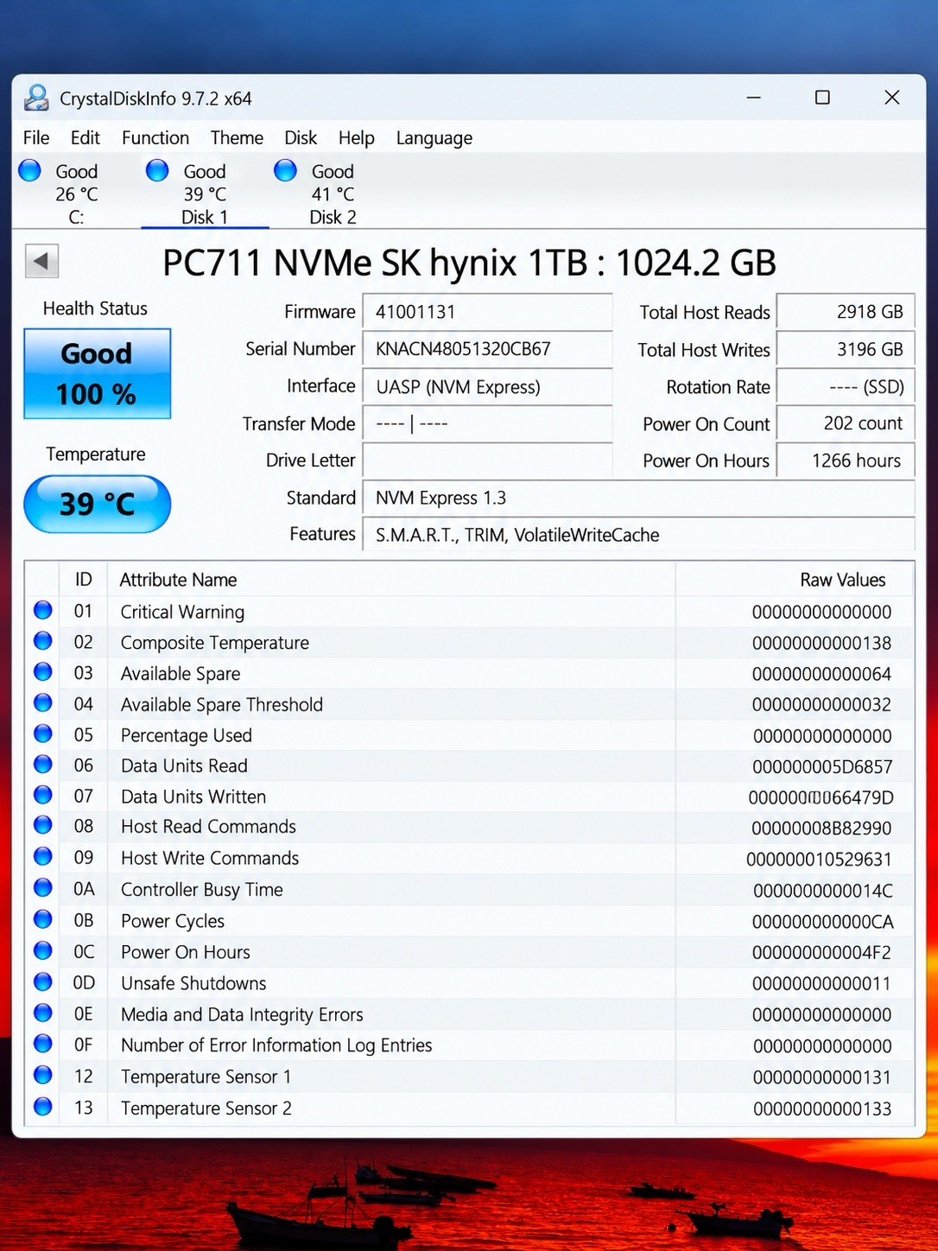The height and width of the screenshot is (1251, 938).
Task: Select the Disk 2 tab
Action: click(333, 194)
